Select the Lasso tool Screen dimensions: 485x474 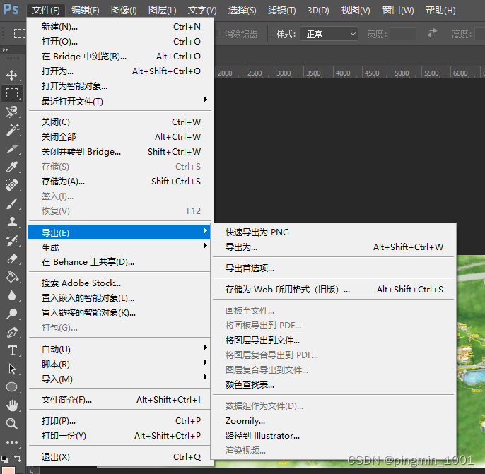[12, 112]
